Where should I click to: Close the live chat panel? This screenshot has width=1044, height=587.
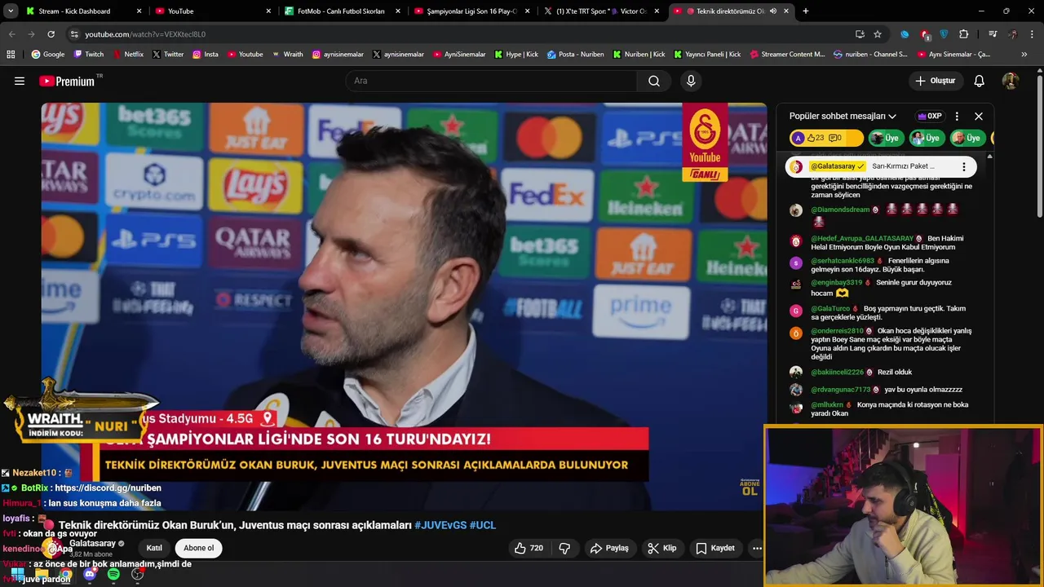point(979,116)
